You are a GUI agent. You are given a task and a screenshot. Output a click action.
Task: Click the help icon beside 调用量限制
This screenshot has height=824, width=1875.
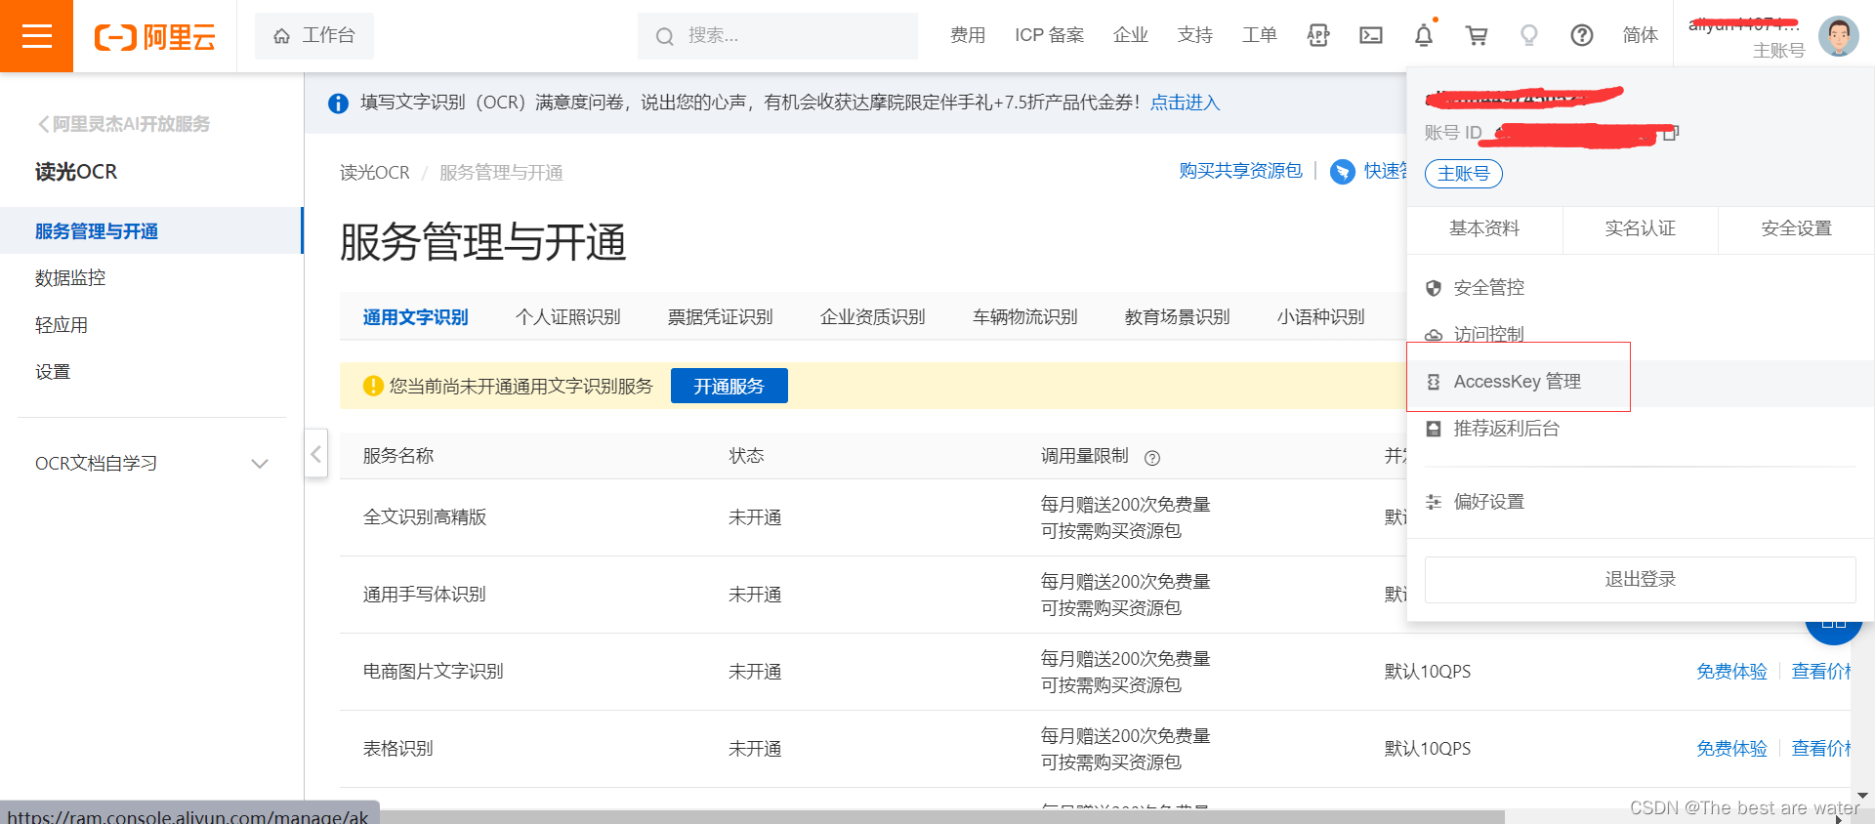pos(1152,458)
